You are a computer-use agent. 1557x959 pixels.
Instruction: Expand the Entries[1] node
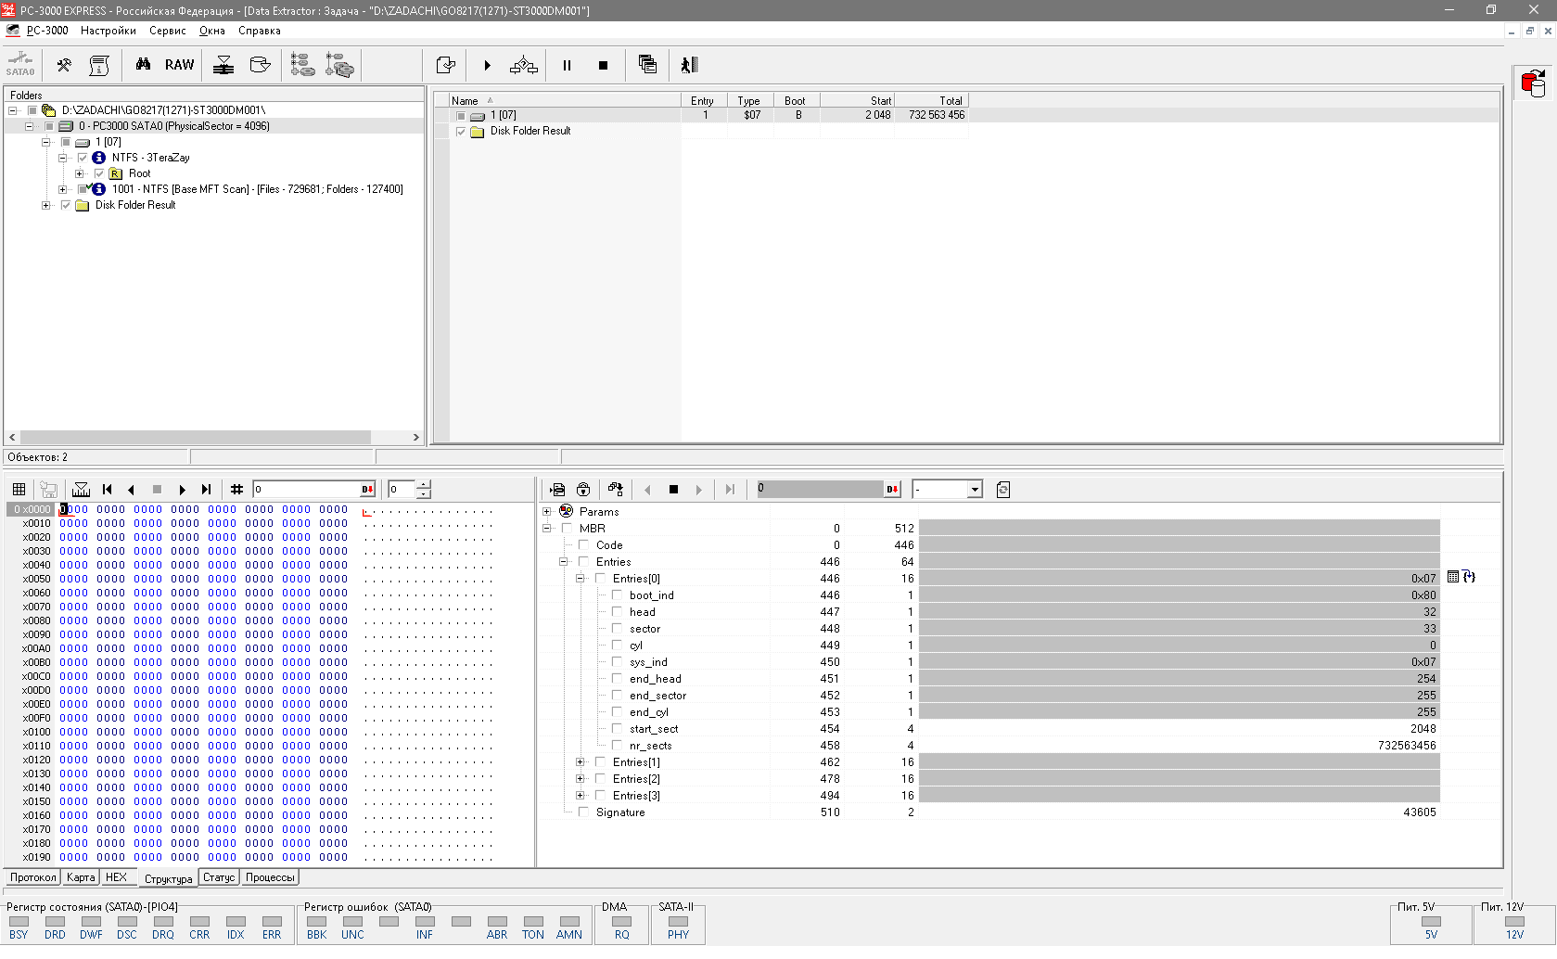581,762
